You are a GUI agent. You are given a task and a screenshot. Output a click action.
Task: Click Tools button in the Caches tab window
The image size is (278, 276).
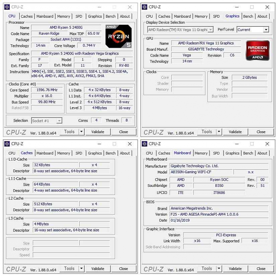pyautogui.click(x=69, y=269)
